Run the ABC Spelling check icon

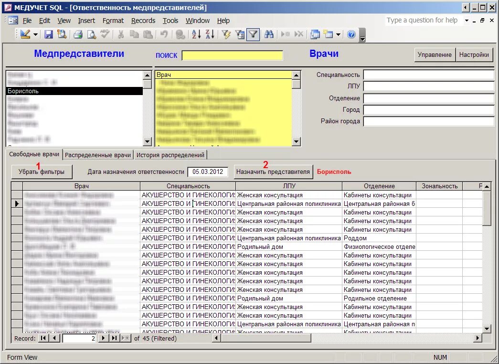[x=105, y=34]
